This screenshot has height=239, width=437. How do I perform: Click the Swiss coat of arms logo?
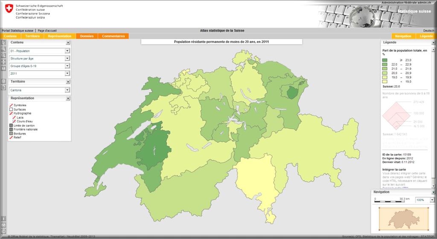coord(9,9)
